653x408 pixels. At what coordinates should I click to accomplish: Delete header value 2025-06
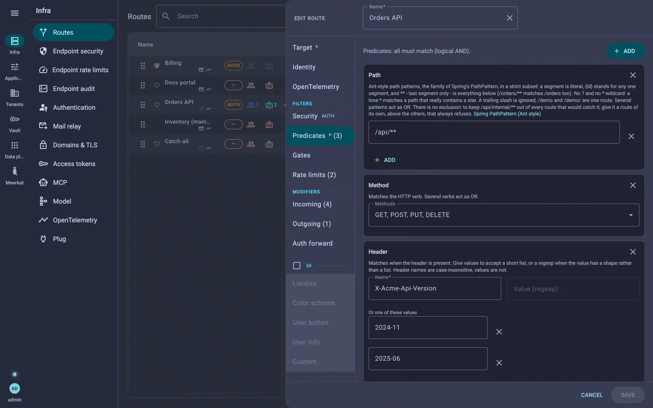click(x=499, y=363)
